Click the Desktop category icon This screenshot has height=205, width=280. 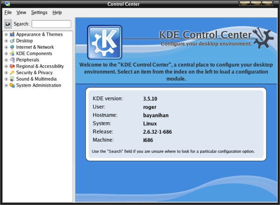12,41
